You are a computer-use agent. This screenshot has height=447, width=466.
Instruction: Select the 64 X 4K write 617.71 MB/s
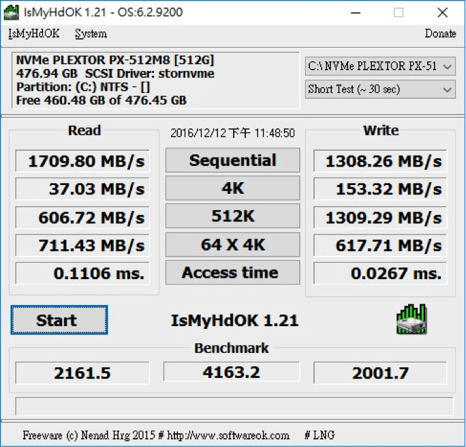(380, 246)
